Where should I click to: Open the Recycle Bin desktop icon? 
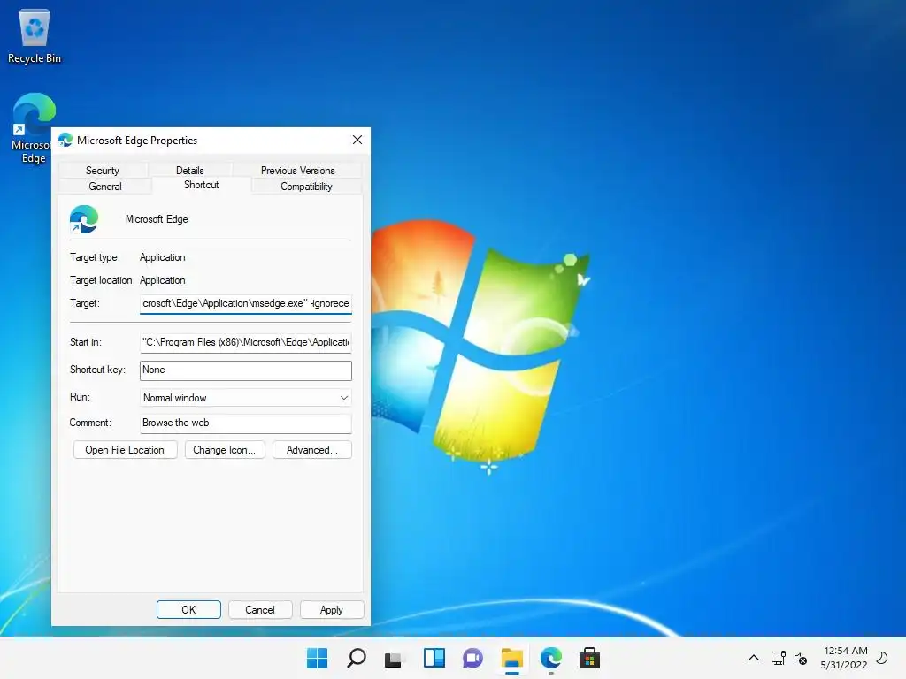click(x=35, y=35)
